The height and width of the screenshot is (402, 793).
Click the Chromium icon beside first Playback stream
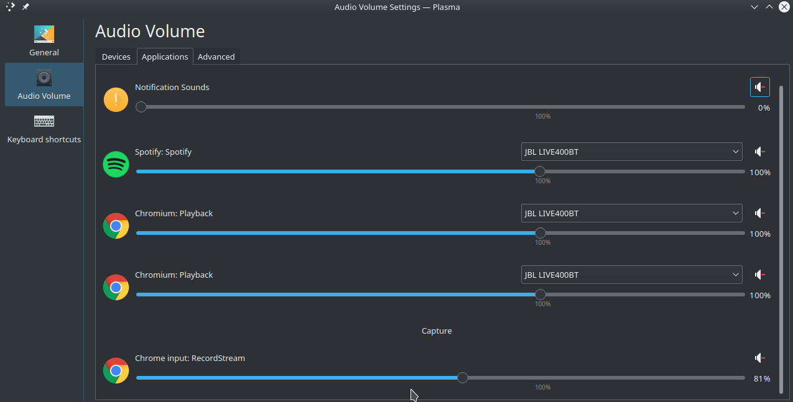(116, 226)
